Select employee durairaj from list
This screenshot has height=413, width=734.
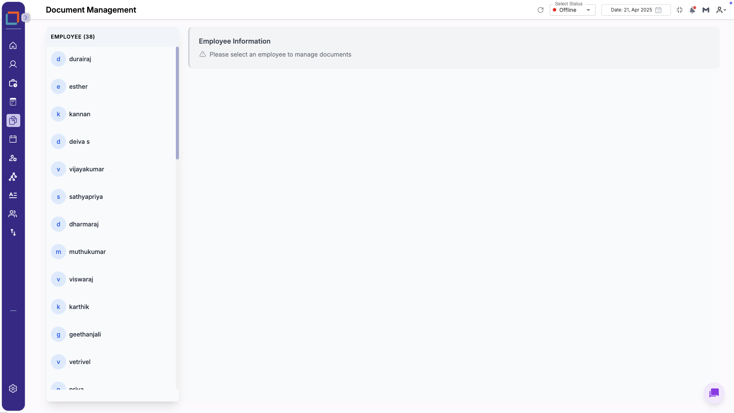click(80, 59)
